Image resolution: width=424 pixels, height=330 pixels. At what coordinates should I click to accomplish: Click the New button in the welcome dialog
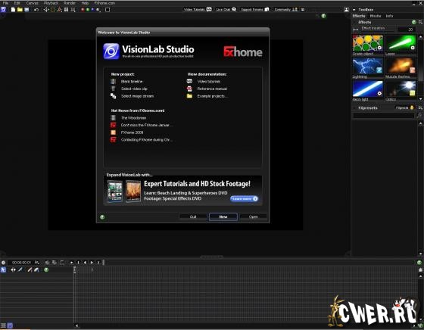[x=223, y=216]
